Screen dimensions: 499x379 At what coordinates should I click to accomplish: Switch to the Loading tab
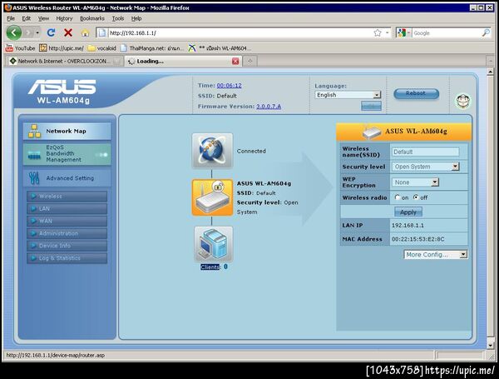pos(183,61)
